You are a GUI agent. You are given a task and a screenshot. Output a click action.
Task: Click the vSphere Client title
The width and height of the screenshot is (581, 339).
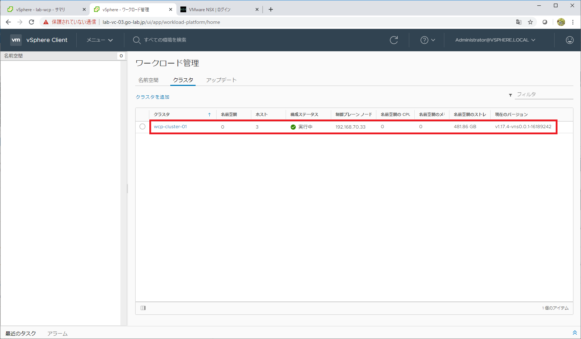pyautogui.click(x=47, y=40)
